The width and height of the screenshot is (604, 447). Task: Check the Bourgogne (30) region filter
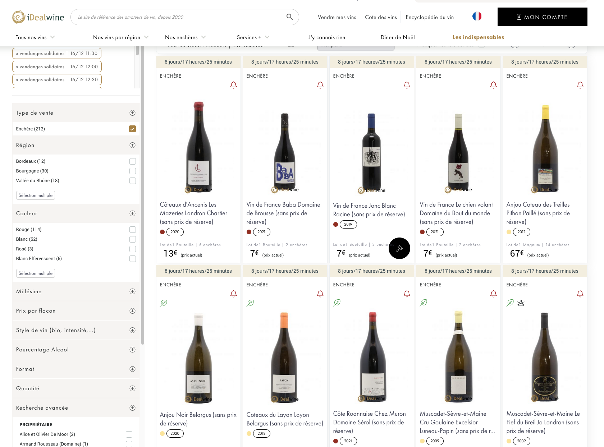pyautogui.click(x=133, y=171)
